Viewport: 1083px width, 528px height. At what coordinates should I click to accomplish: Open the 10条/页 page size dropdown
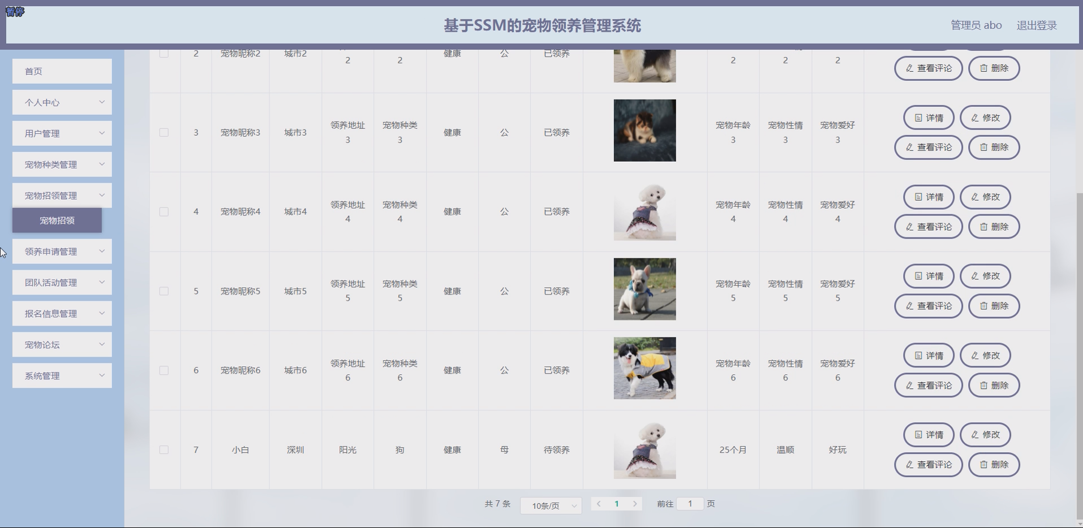coord(551,505)
